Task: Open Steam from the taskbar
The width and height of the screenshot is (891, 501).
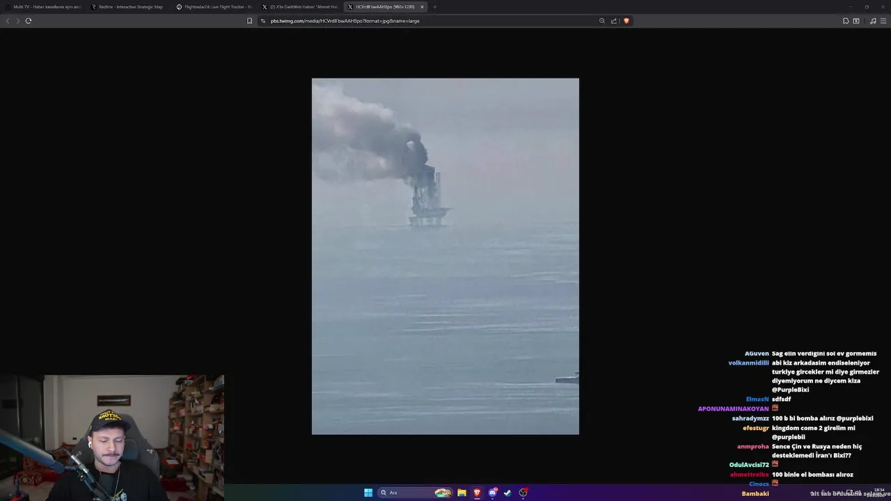Action: click(x=507, y=493)
